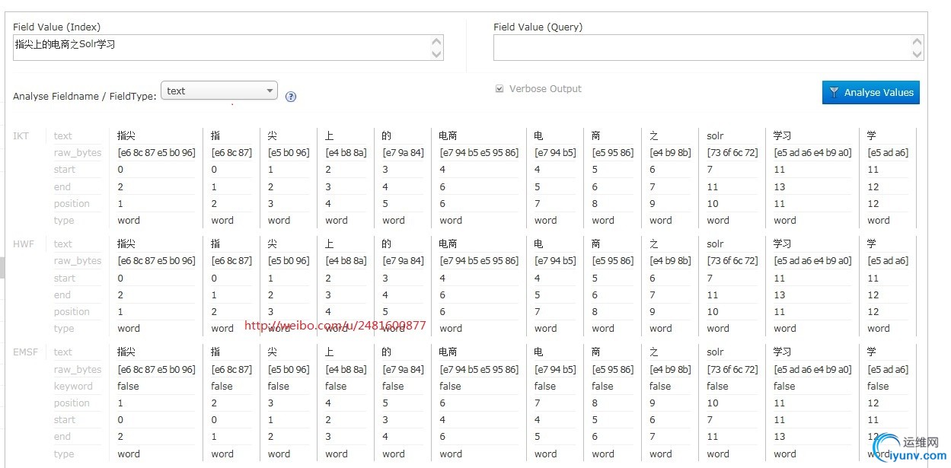The height and width of the screenshot is (468, 951).
Task: Toggle the Verbose Output checkbox
Action: coord(499,89)
